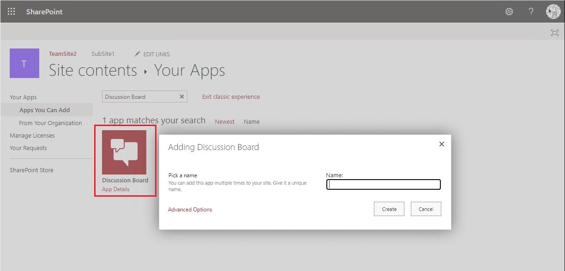
Task: Click the Cancel button
Action: [x=426, y=209]
